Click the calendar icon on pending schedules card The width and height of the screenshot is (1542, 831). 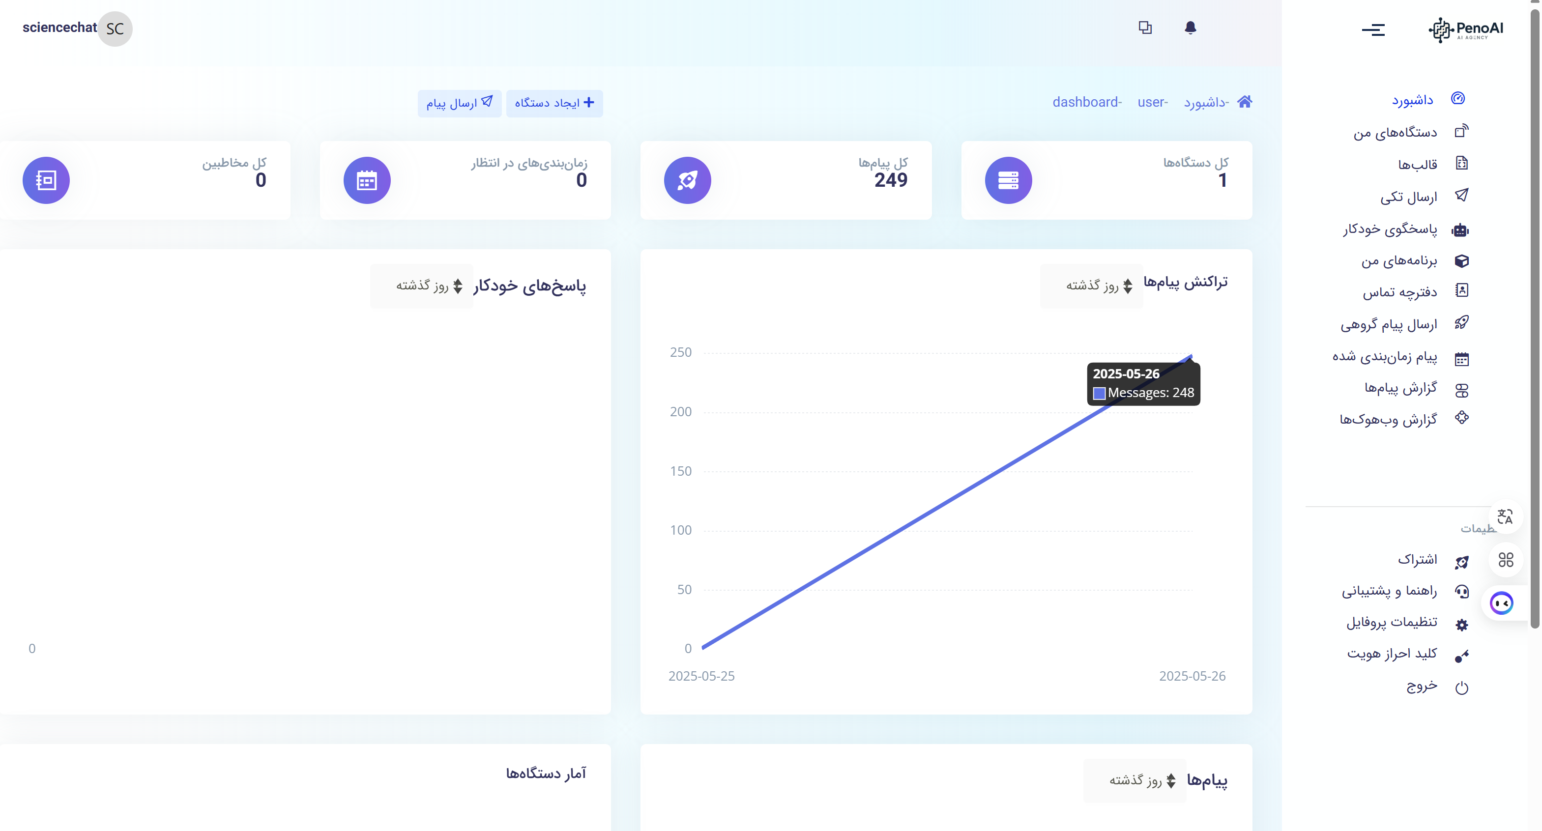click(x=367, y=180)
